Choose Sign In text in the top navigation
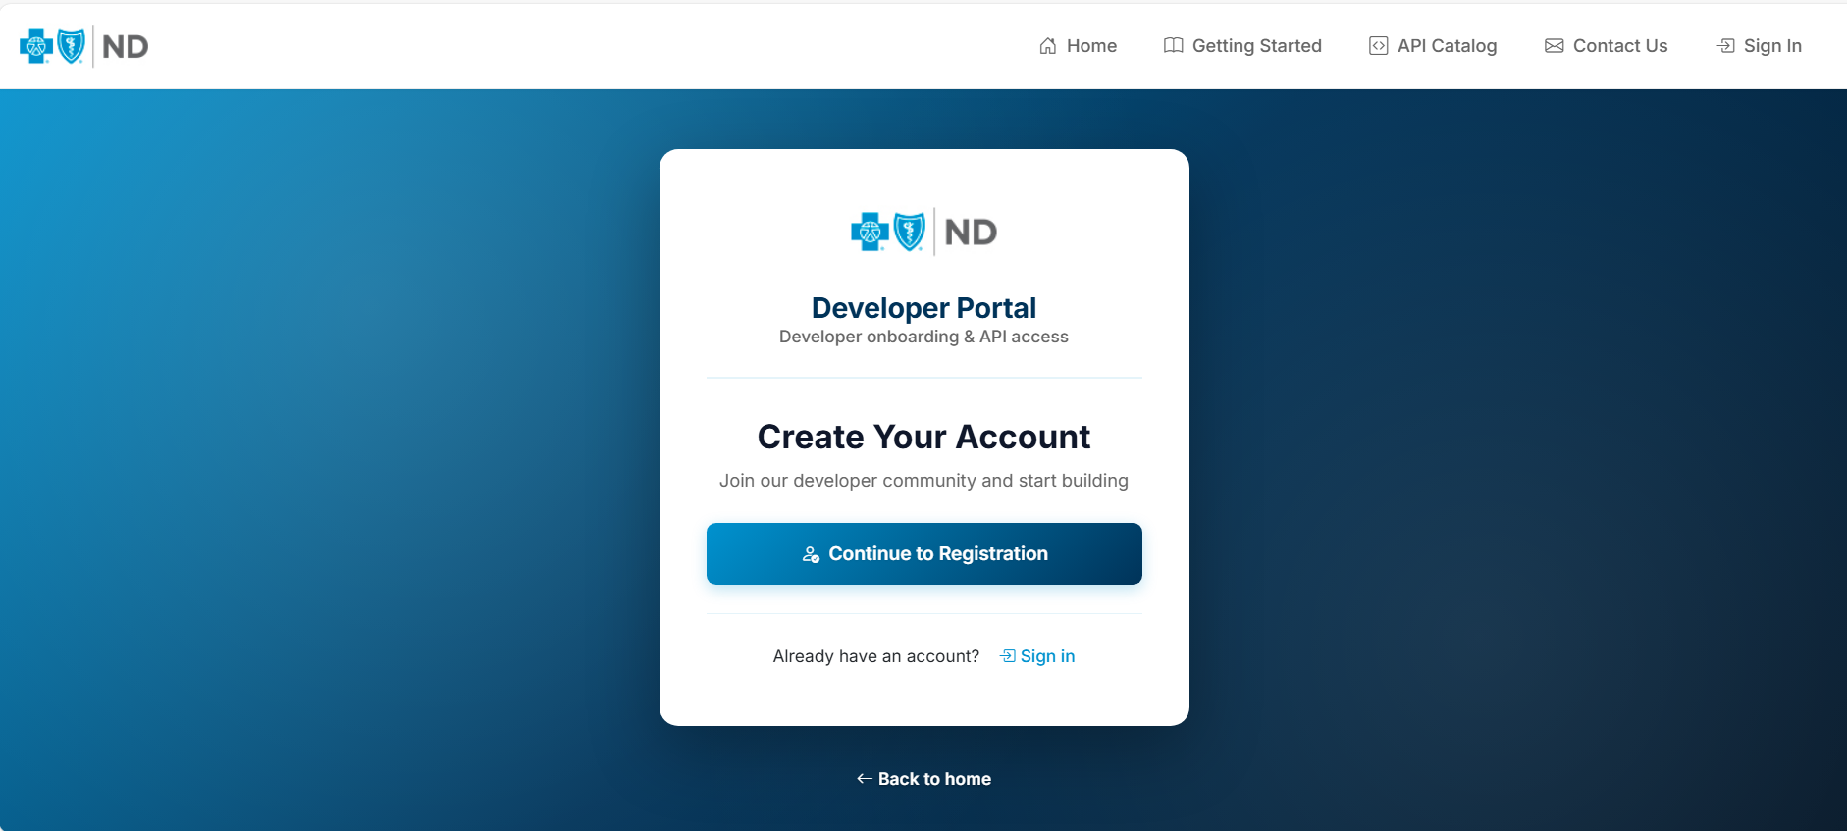The height and width of the screenshot is (831, 1847). (x=1772, y=46)
